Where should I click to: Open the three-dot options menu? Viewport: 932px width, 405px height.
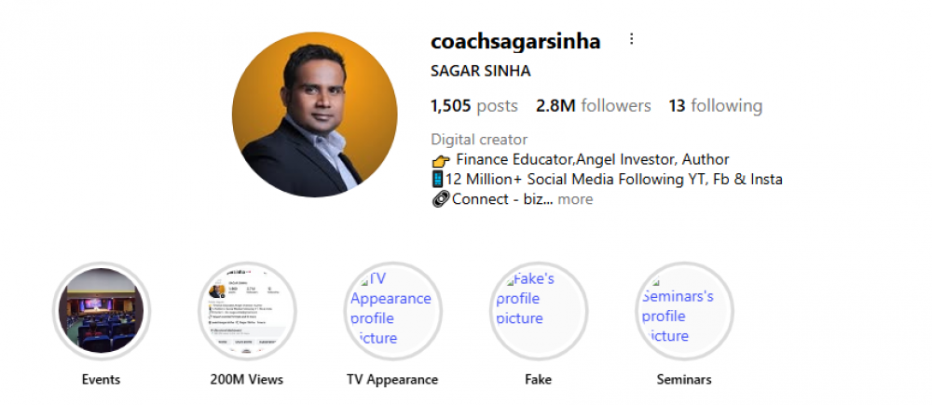pyautogui.click(x=632, y=40)
